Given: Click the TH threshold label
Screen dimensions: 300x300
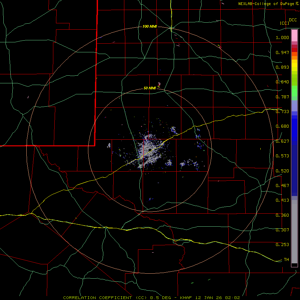Looking at the screenshot, I should tap(286, 260).
